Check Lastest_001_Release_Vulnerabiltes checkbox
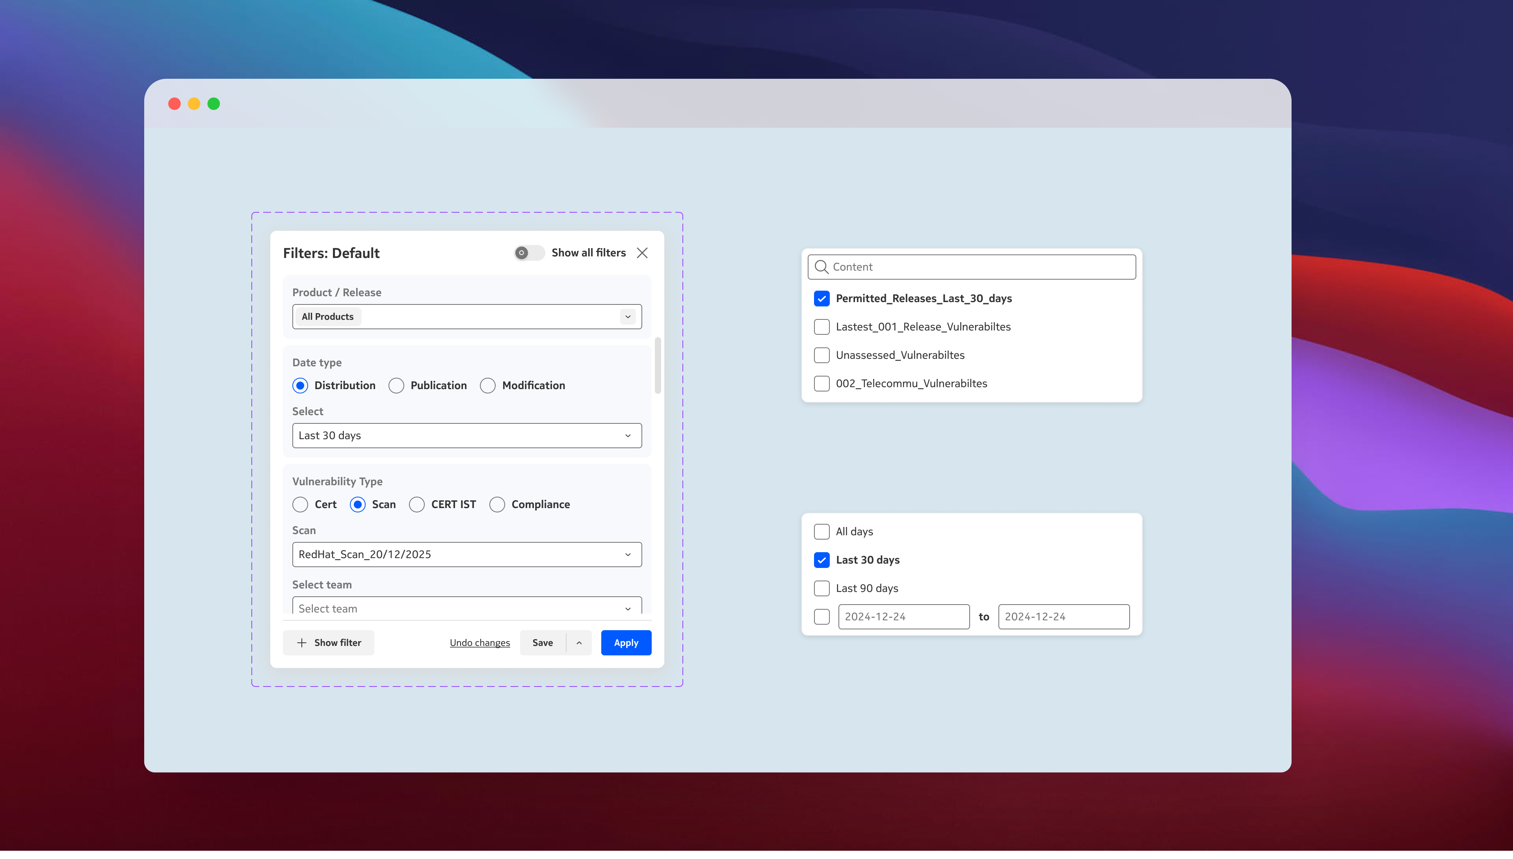This screenshot has height=859, width=1513. coord(822,327)
